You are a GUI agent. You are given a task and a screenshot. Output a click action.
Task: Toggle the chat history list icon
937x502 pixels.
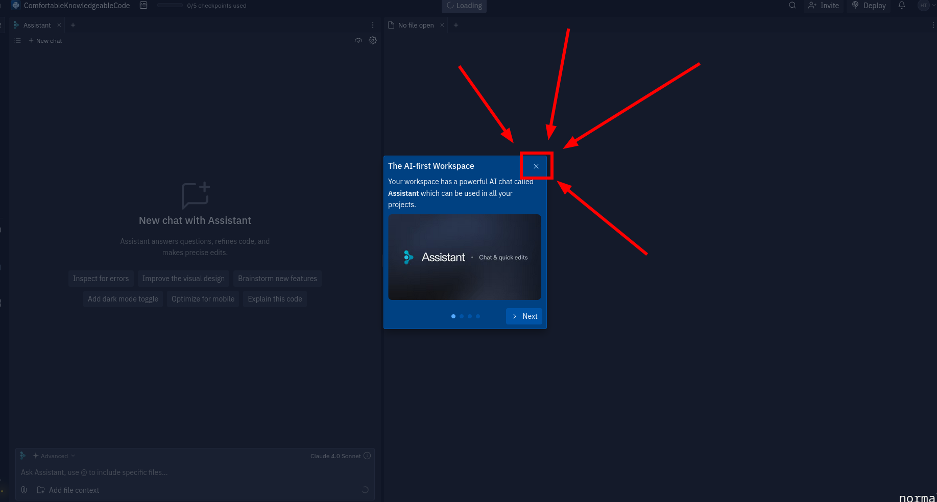tap(18, 41)
